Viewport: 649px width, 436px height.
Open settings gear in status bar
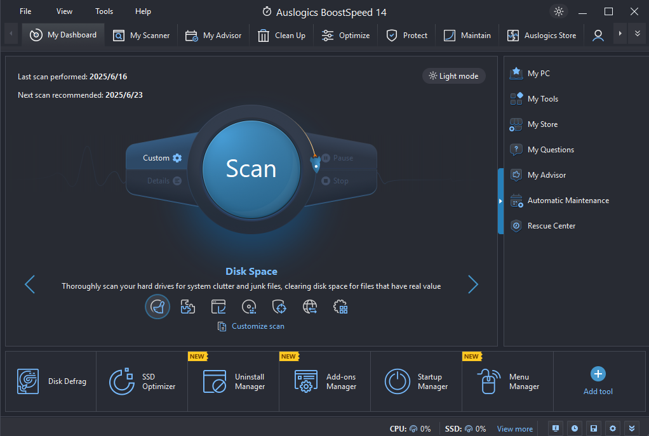tap(613, 428)
